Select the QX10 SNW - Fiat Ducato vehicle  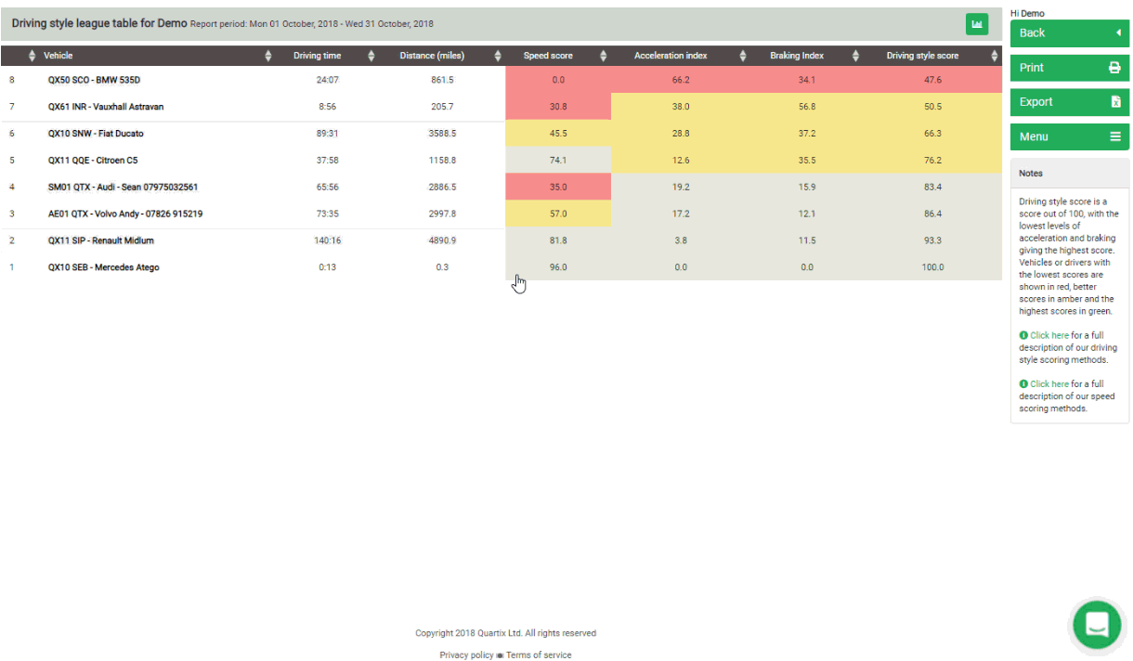[96, 134]
